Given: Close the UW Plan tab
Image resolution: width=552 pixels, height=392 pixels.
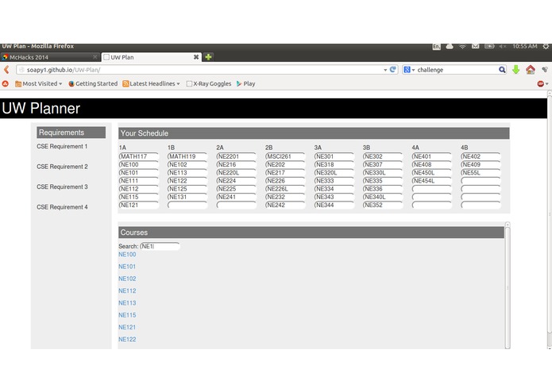Looking at the screenshot, I should coord(196,57).
